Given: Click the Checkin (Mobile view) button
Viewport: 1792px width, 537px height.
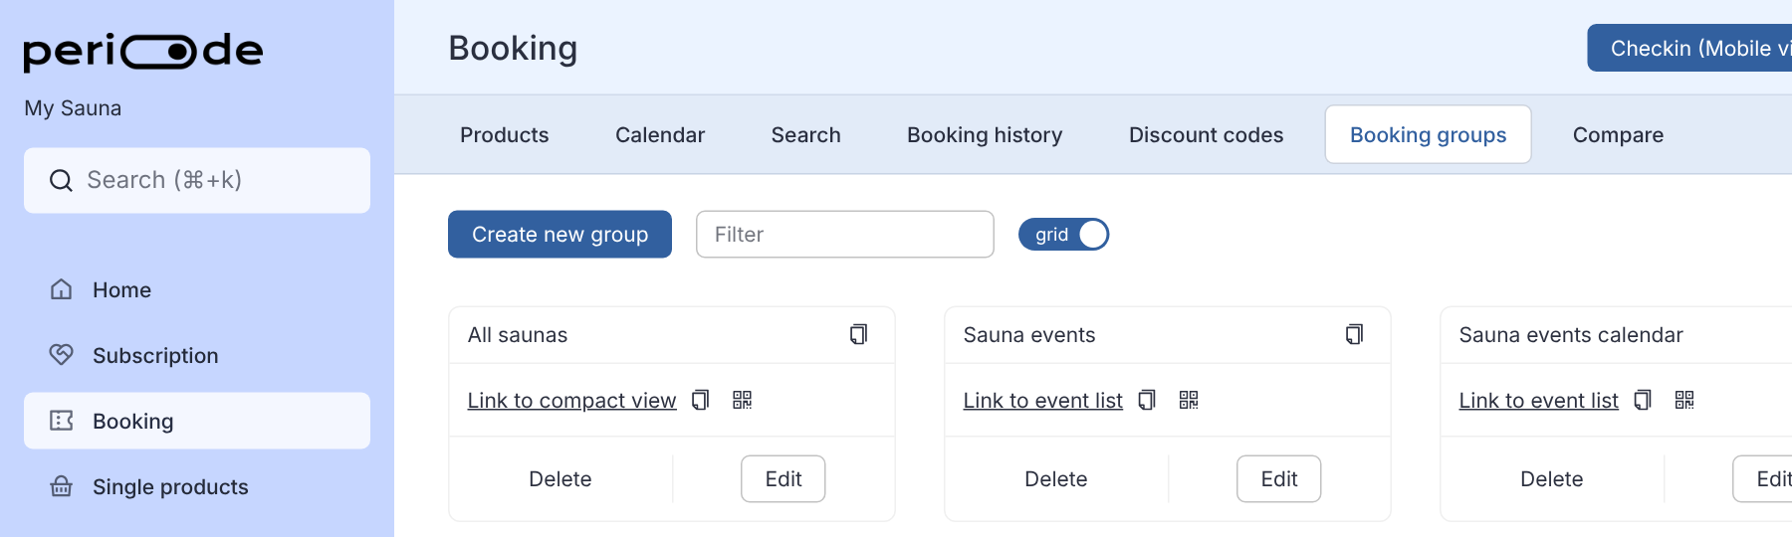Looking at the screenshot, I should pos(1690,48).
